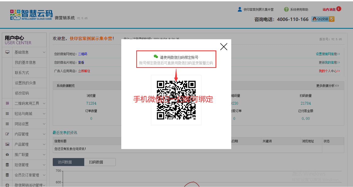The width and height of the screenshot is (353, 187).
Task: Click the WeChat binding QR code image
Action: [x=176, y=100]
